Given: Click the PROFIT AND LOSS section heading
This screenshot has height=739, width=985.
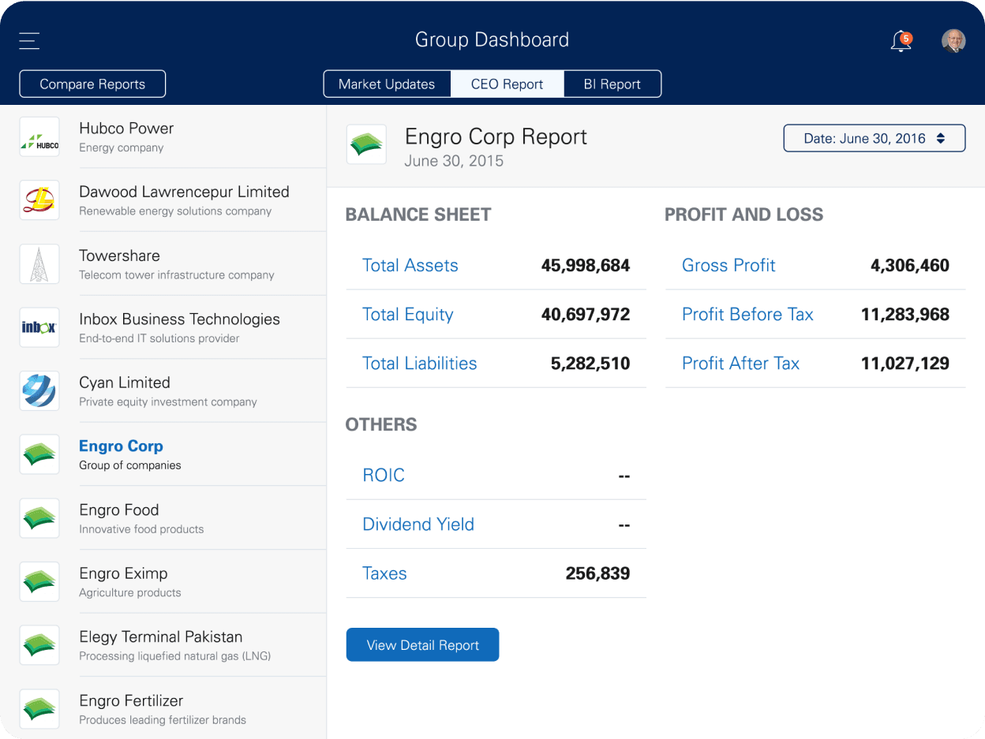Looking at the screenshot, I should (x=743, y=215).
